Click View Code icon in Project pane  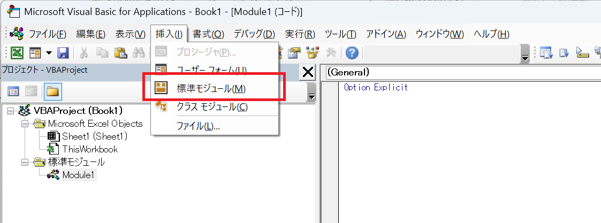point(13,91)
